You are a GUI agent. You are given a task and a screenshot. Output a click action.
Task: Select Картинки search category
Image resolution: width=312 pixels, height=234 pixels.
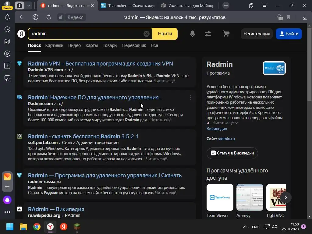click(x=54, y=45)
